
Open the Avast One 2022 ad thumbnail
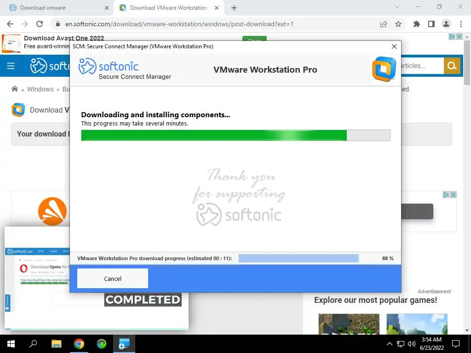(11, 44)
